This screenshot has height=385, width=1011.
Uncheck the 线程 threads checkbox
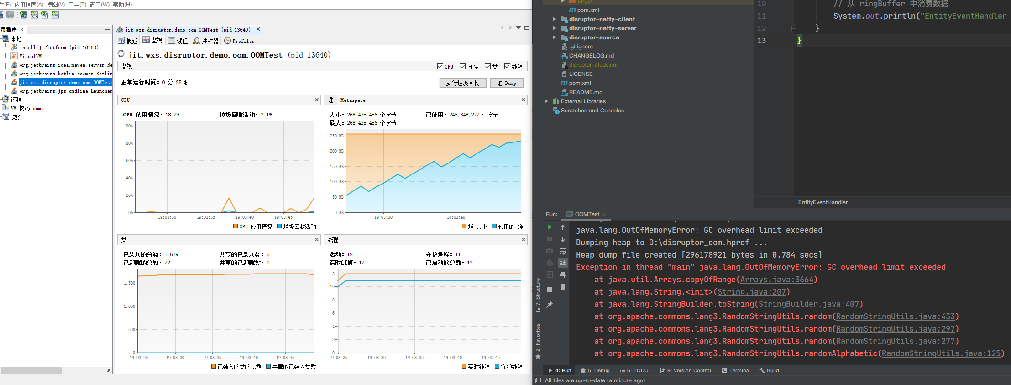coord(507,67)
